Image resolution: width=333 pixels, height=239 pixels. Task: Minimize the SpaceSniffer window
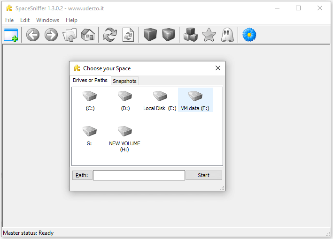277,8
